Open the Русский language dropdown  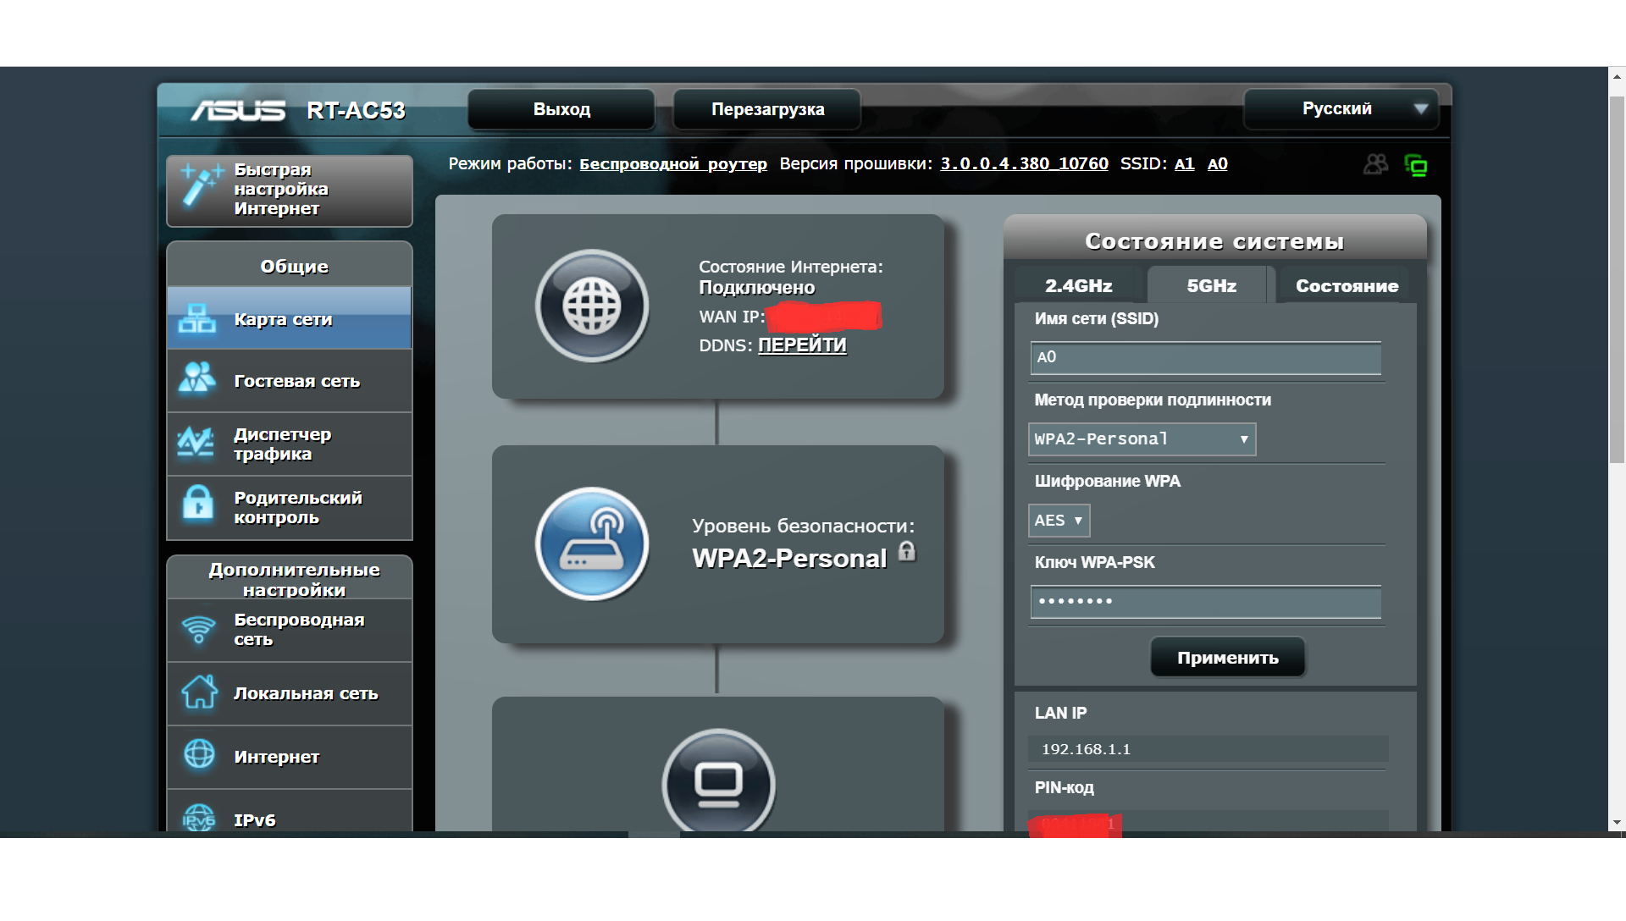pos(1341,109)
